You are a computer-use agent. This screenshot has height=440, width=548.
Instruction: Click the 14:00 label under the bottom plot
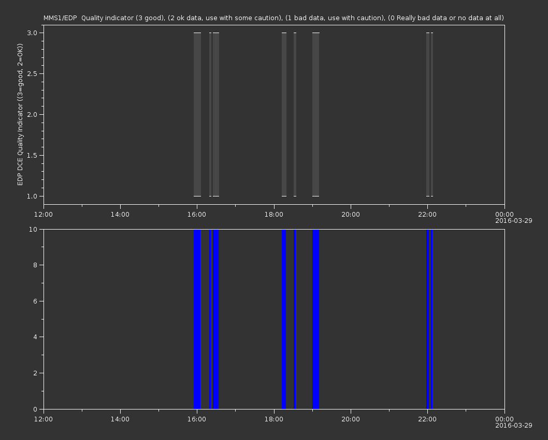click(x=120, y=419)
